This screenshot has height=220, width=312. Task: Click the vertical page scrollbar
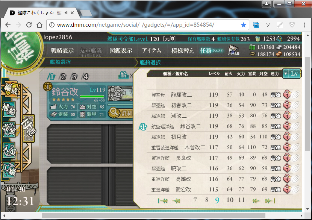coord(307,104)
